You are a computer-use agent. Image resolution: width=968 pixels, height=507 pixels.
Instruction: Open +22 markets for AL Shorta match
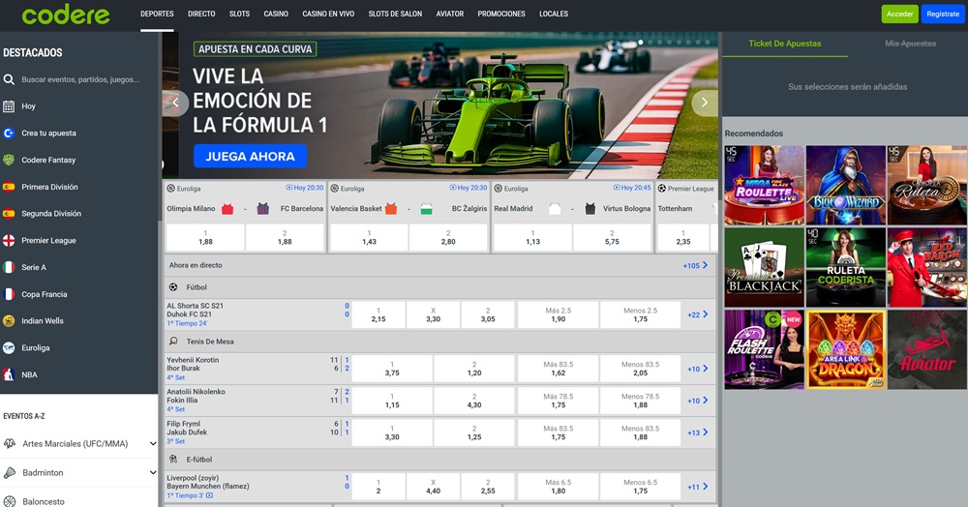click(698, 314)
